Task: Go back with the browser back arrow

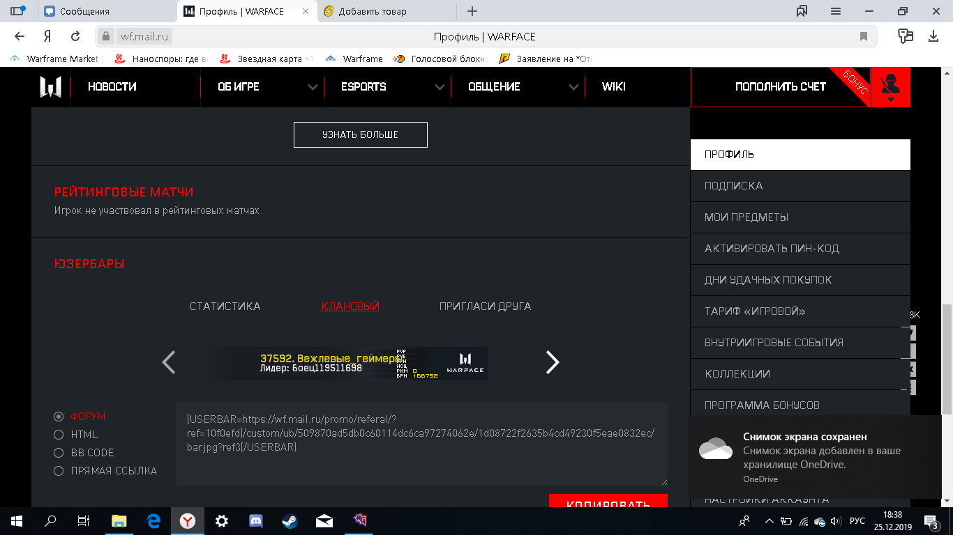Action: click(20, 36)
